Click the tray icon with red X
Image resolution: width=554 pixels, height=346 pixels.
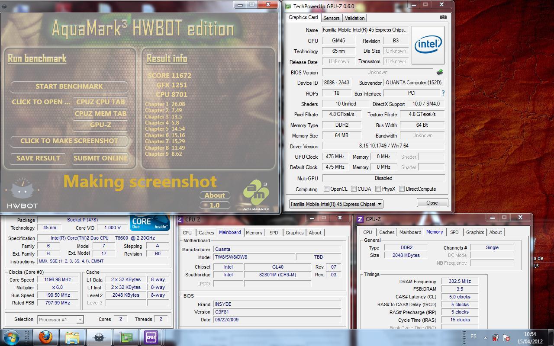[x=506, y=337]
